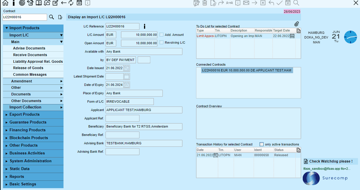
Task: Click the Beneficiary field
Action: (x=144, y=127)
